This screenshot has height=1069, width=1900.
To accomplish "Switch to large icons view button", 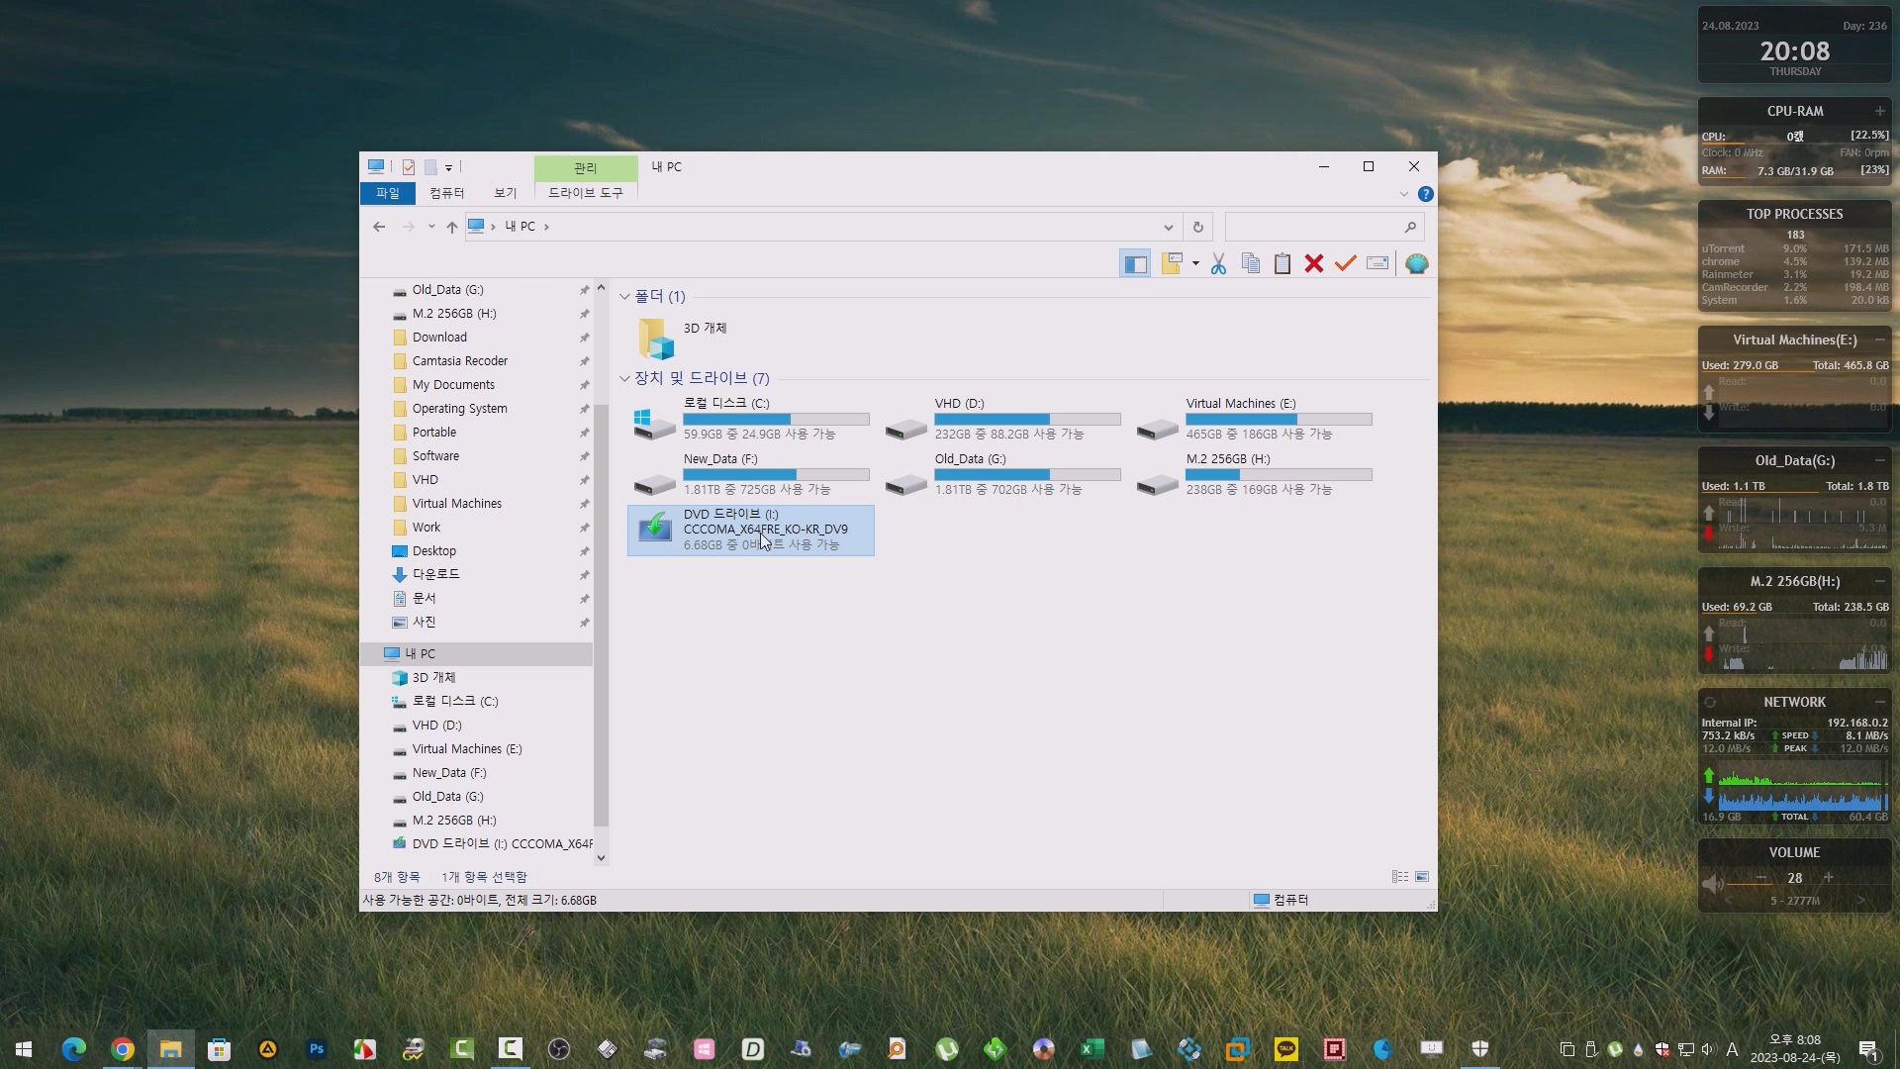I will (1422, 877).
